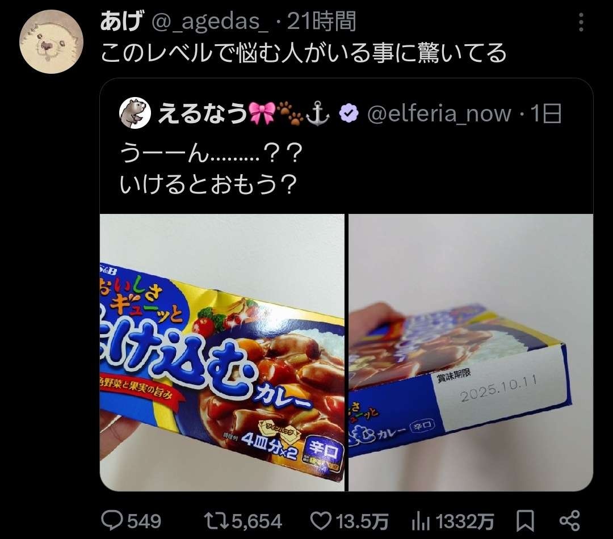Click the えるなう display name
This screenshot has height=539, width=613.
tap(203, 113)
